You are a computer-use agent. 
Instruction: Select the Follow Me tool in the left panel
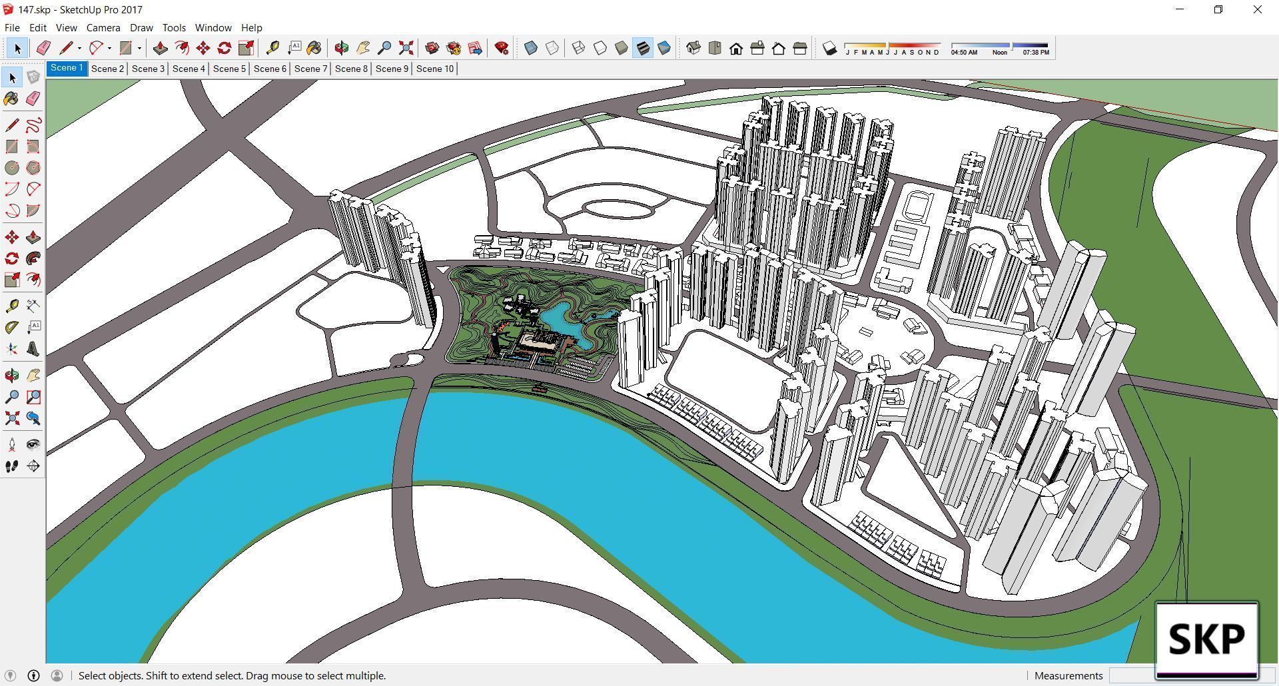33,258
